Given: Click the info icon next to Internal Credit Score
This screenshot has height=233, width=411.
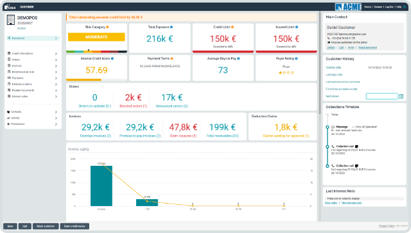Looking at the screenshot, I should coord(112,58).
